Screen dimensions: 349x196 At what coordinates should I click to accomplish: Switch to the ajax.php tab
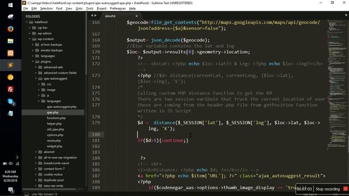110,16
